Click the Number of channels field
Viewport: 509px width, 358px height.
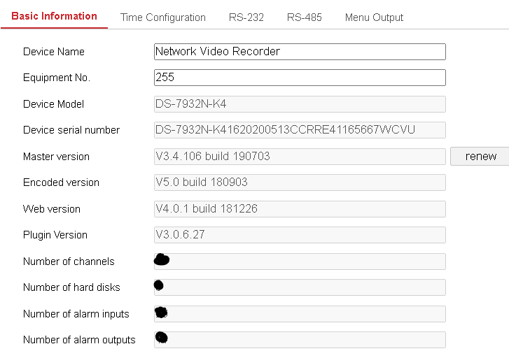click(x=299, y=262)
